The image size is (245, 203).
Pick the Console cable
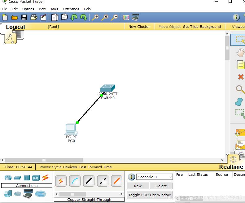[75, 181]
